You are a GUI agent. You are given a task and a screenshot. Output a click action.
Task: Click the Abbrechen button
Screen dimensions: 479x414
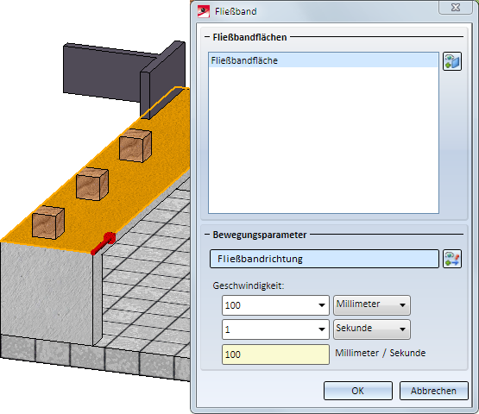433,391
